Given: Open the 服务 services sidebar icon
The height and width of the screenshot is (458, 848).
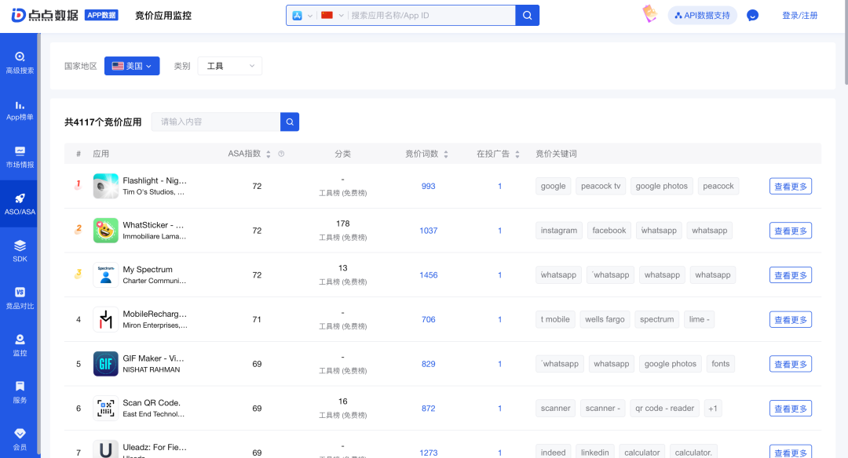Looking at the screenshot, I should (19, 391).
